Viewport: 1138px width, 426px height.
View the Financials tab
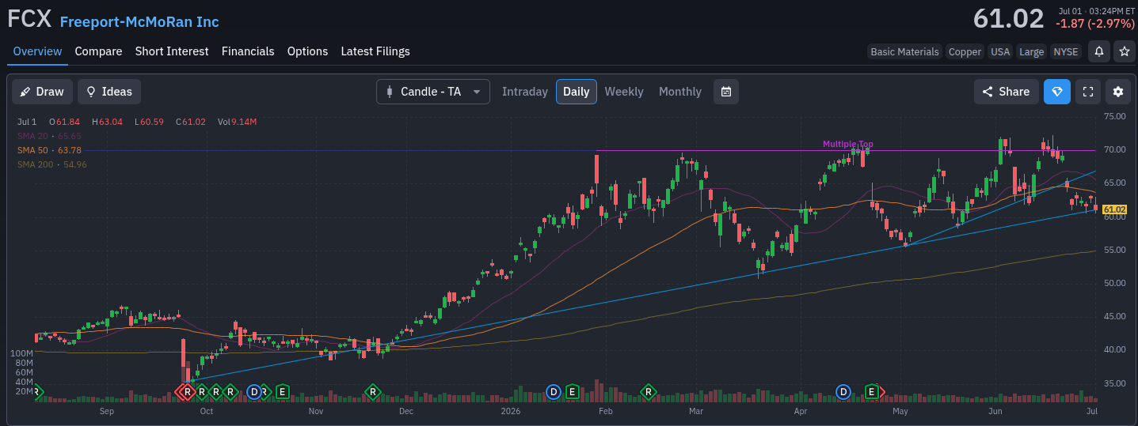pos(248,51)
